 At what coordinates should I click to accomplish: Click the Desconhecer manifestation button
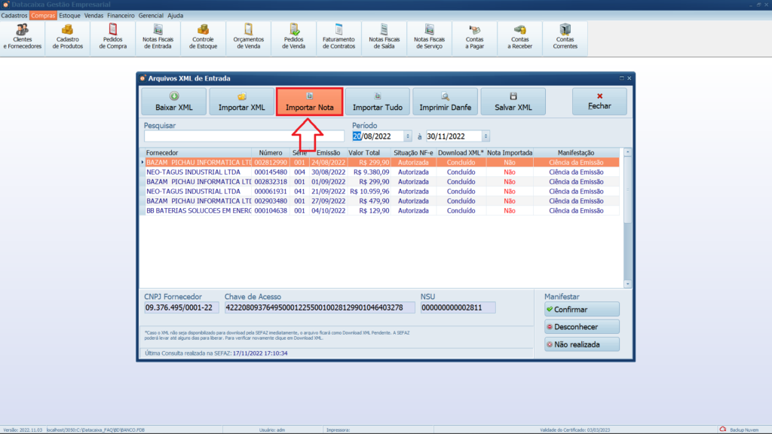click(581, 327)
